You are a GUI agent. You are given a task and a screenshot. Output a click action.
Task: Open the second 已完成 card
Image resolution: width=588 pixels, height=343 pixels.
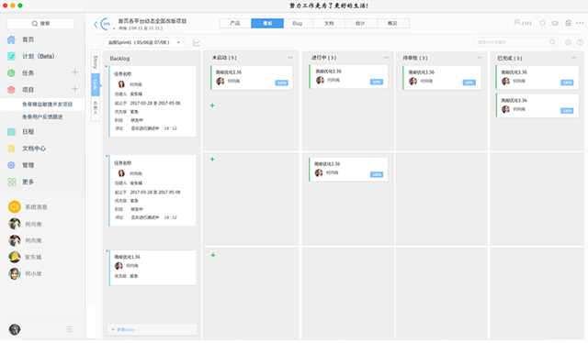tap(537, 105)
